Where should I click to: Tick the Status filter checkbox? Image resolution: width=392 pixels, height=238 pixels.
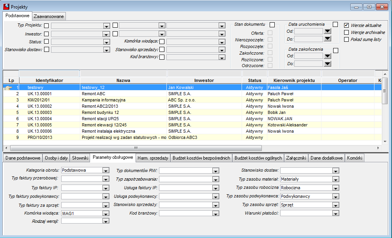click(x=46, y=41)
